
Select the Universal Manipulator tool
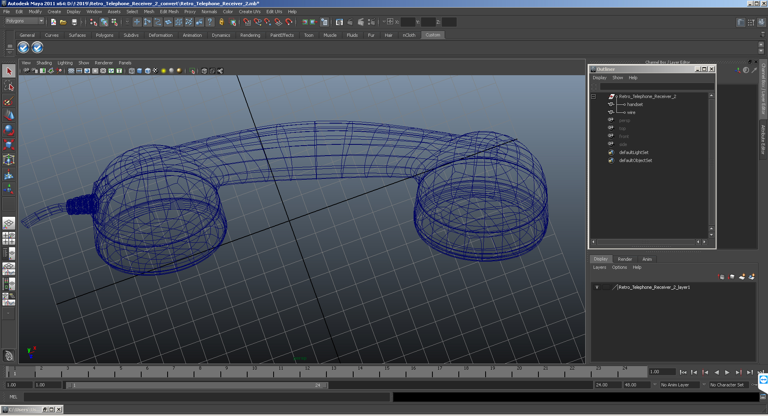pos(9,160)
